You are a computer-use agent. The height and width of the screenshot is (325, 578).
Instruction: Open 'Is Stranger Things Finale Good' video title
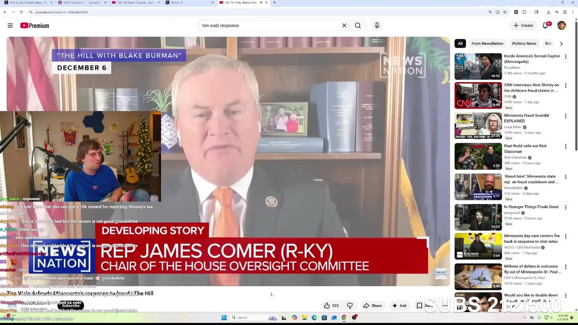tap(531, 207)
